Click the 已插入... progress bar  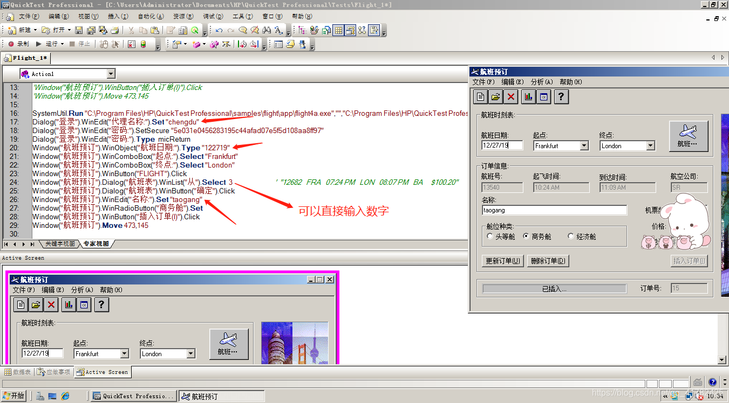[x=554, y=289]
